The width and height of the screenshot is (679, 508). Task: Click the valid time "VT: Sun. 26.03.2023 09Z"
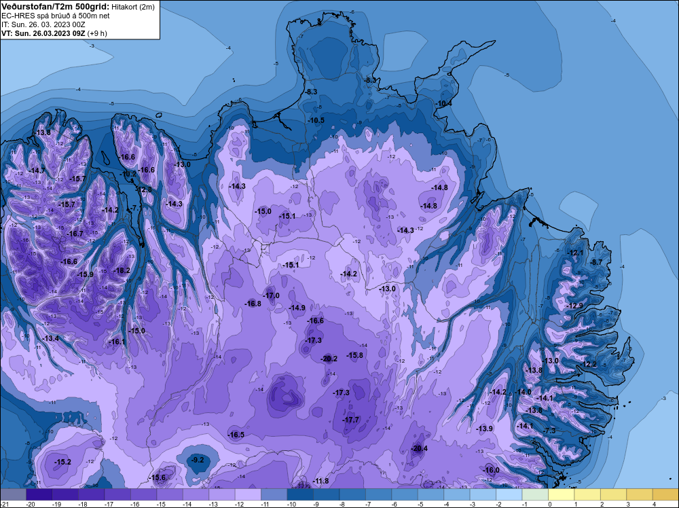pos(43,33)
